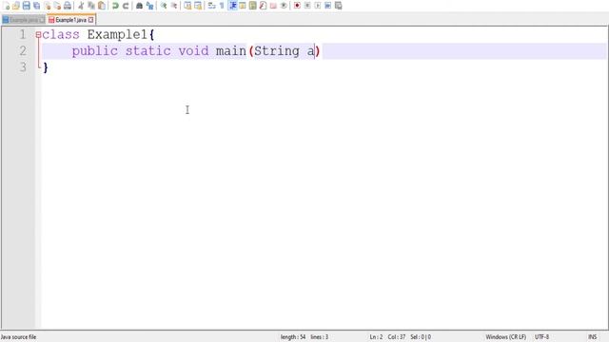Click Run Macro Multiple Times icon
609x342 pixels.
click(x=327, y=6)
